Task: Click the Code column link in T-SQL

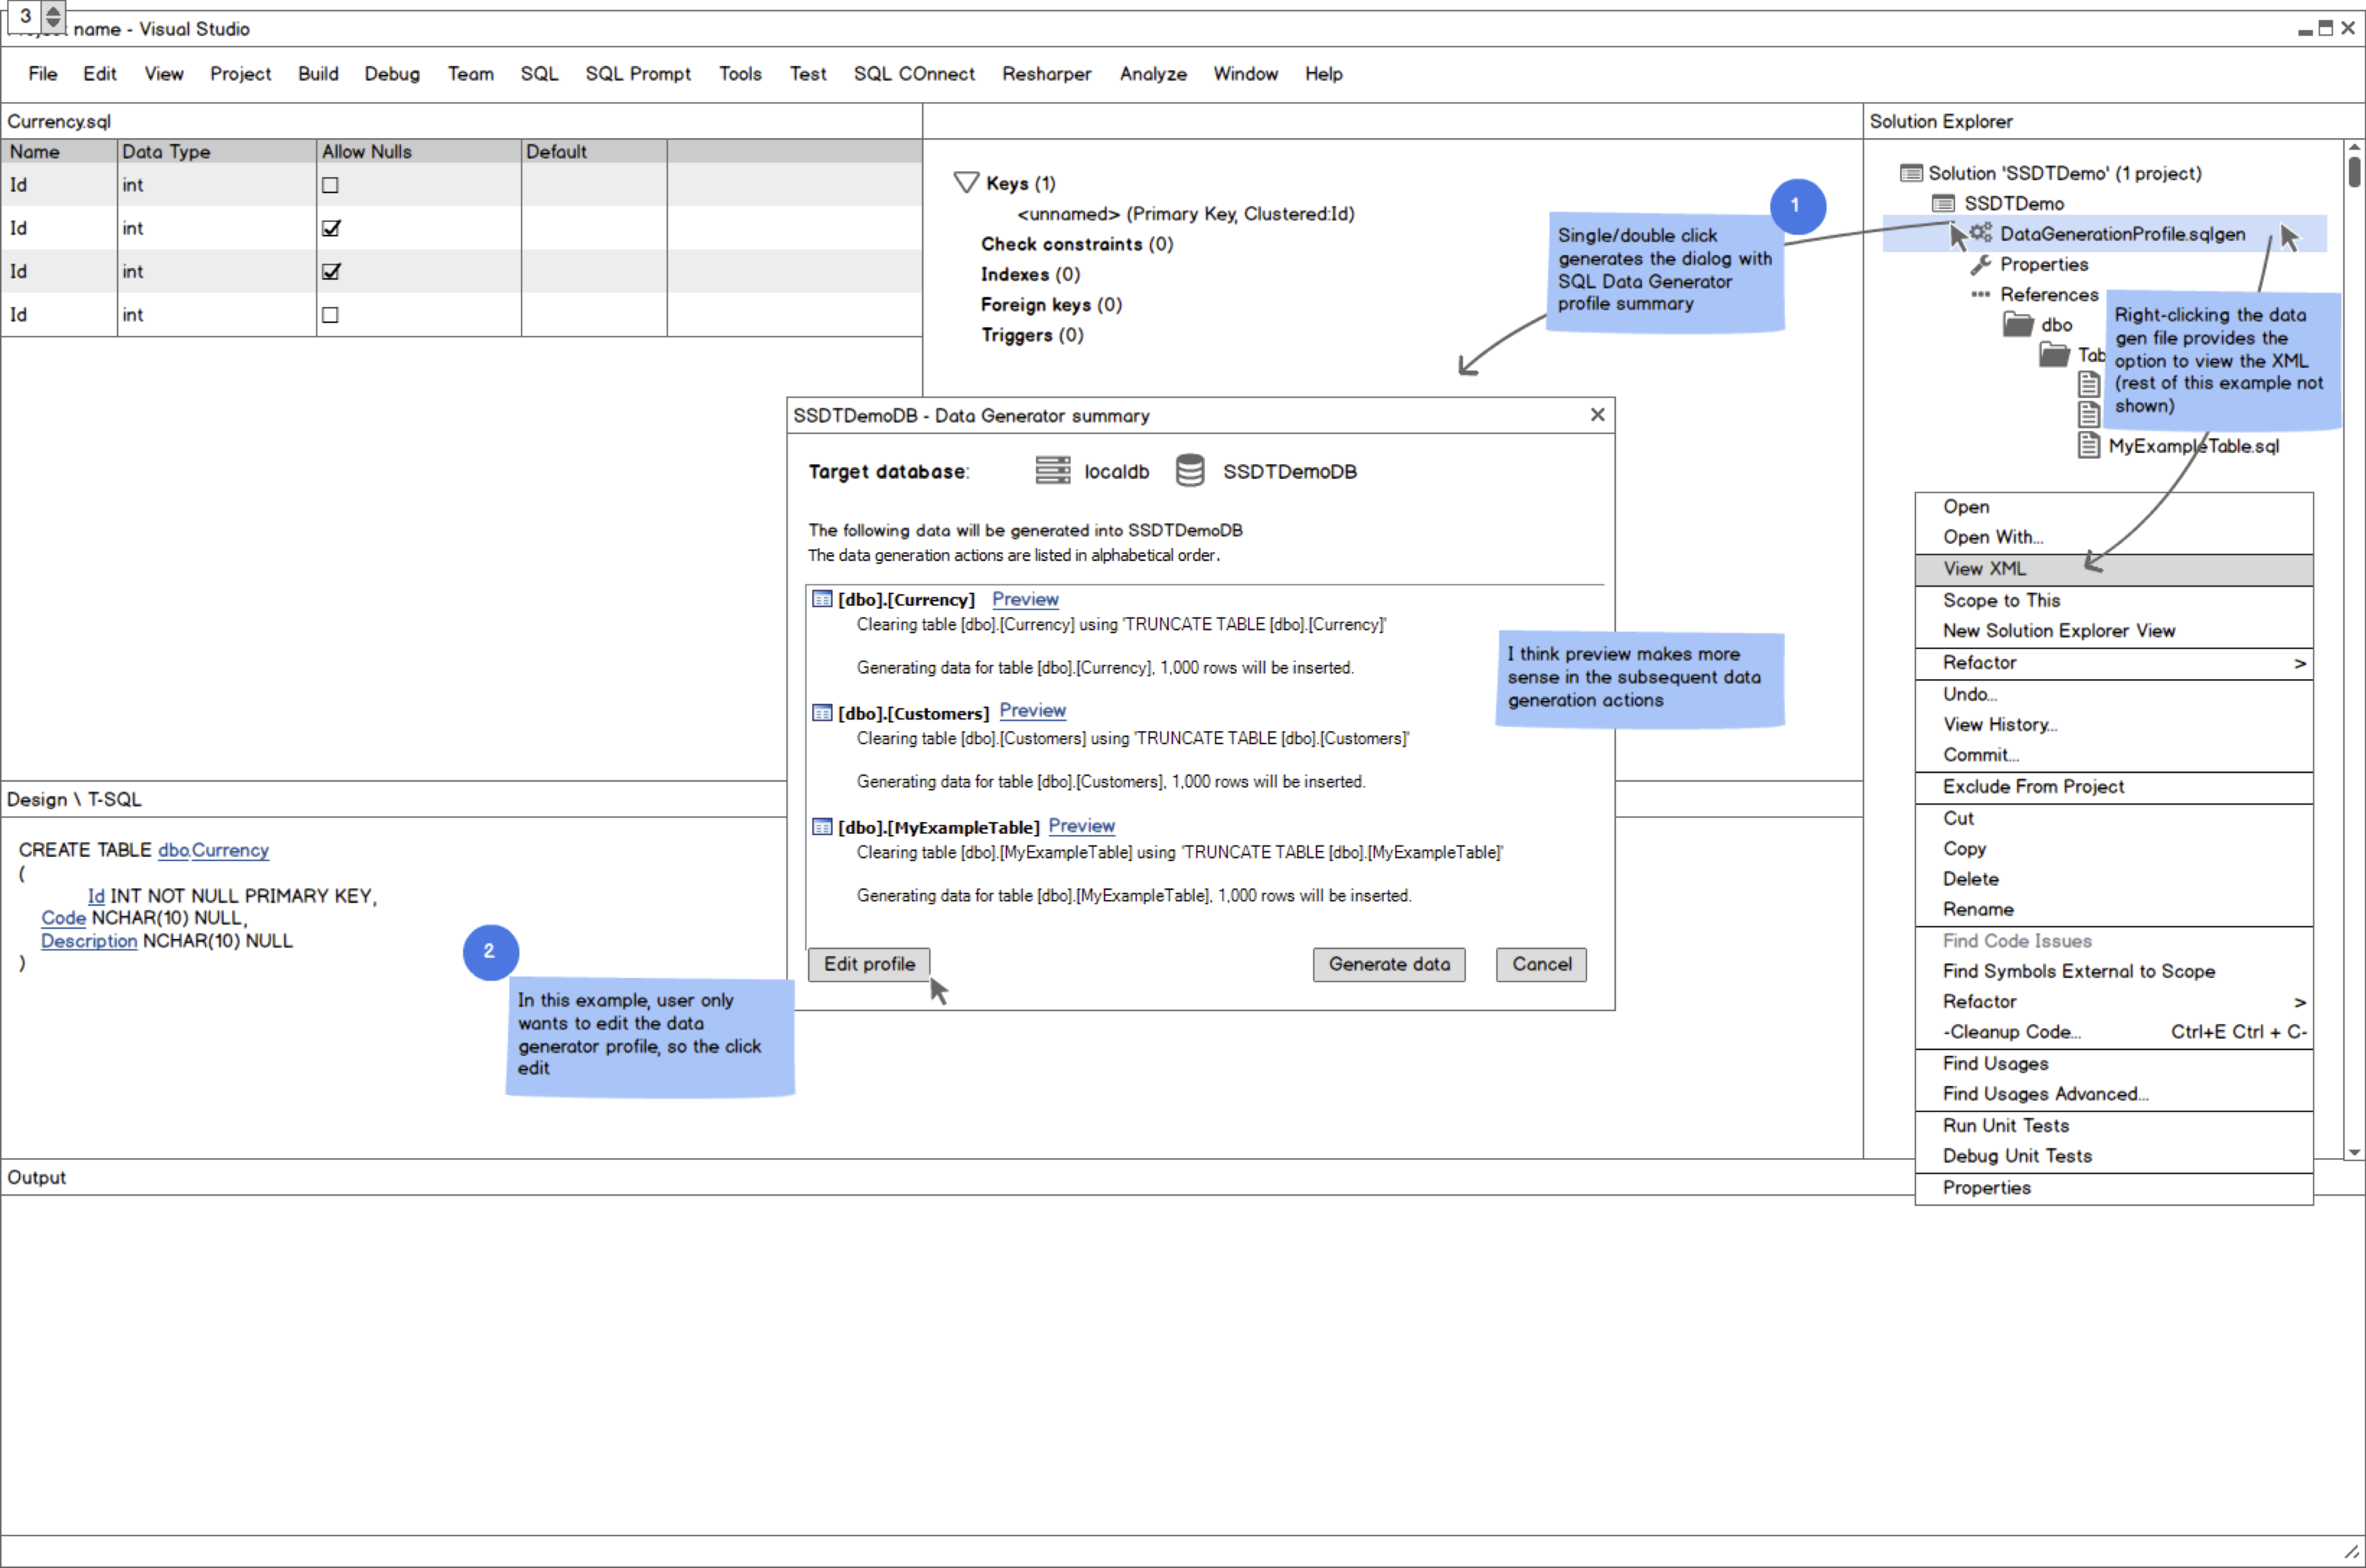Action: 63,918
